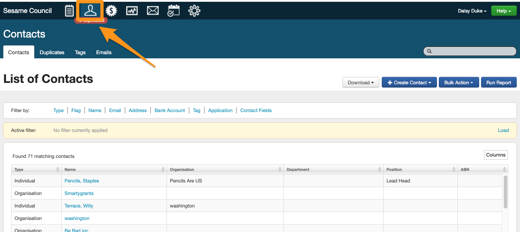Click the highlighted Contacts person icon
Image resolution: width=520 pixels, height=232 pixels.
tap(90, 10)
